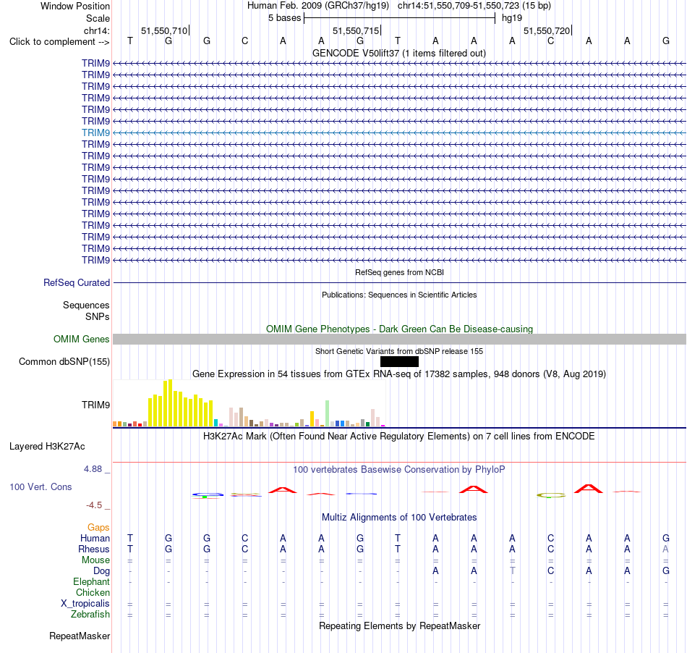Open the GTEx Gene Expression track title

(x=399, y=374)
